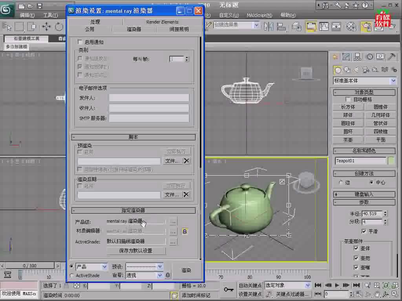Click the 茶壶 object type button
Screen dimensions: 402x301
click(348, 140)
